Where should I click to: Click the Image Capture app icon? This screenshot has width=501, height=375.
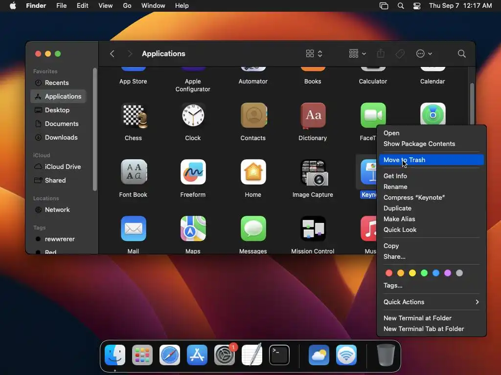pos(314,172)
